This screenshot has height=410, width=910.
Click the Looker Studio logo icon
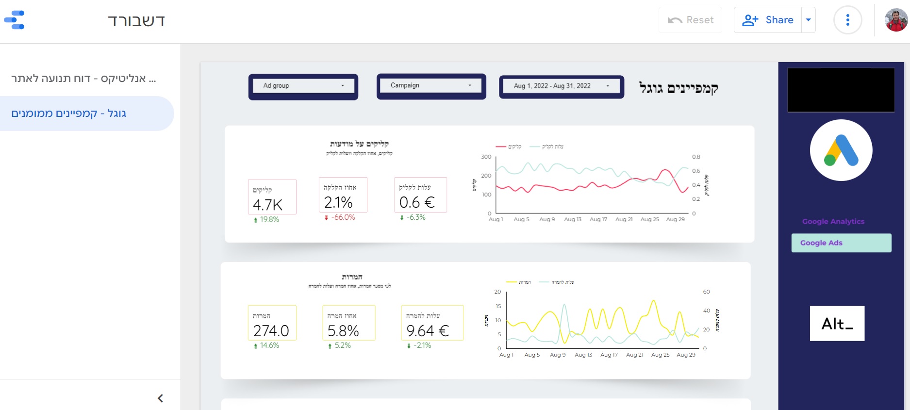pyautogui.click(x=15, y=20)
